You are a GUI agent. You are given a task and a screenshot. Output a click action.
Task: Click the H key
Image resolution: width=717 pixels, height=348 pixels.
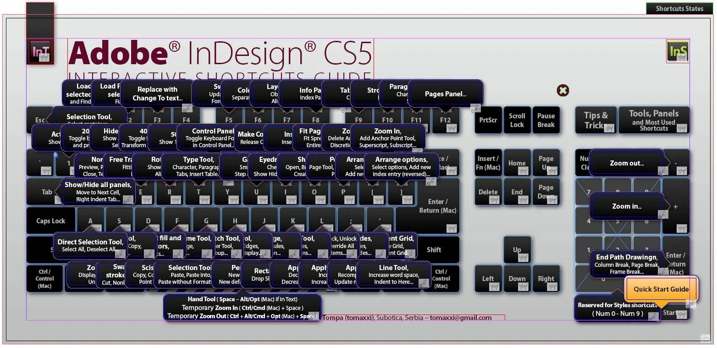235,221
